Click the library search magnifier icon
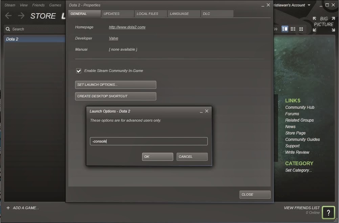This screenshot has width=339, height=223. click(8, 29)
